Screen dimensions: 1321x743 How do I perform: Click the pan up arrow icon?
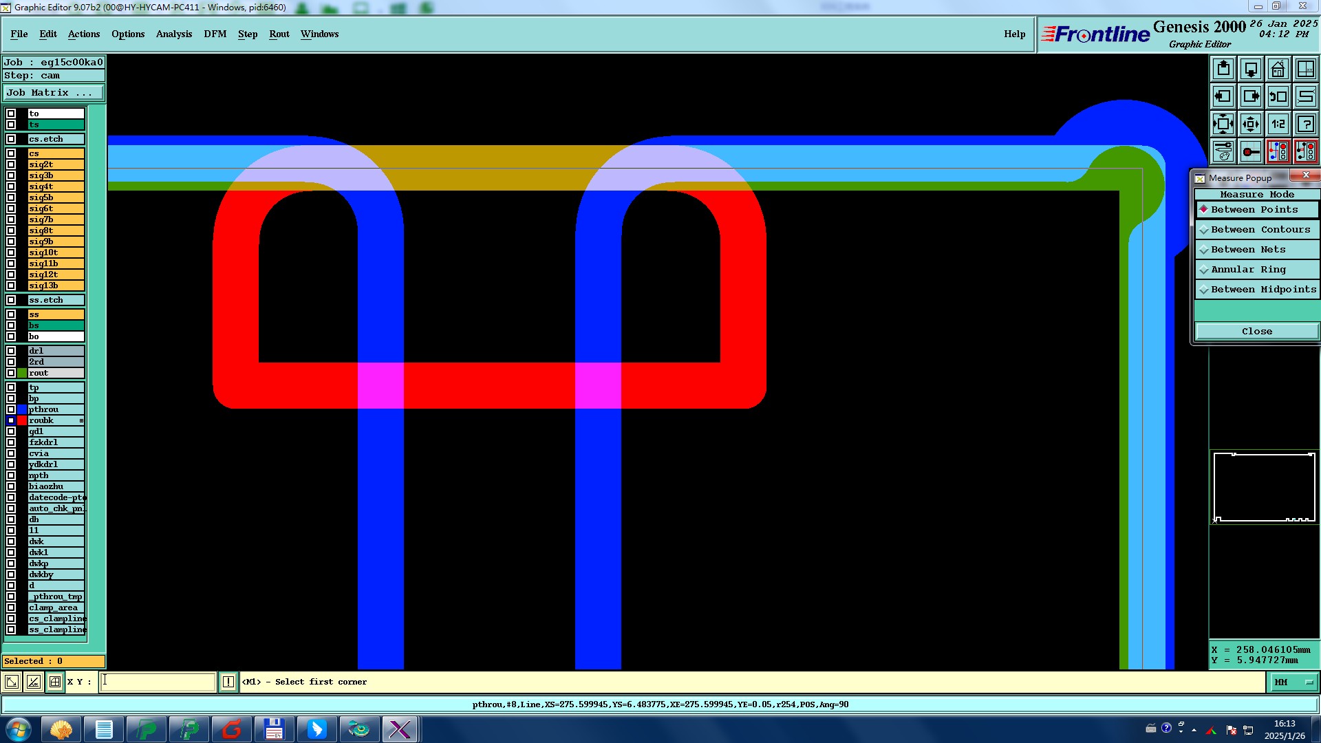coord(1223,69)
